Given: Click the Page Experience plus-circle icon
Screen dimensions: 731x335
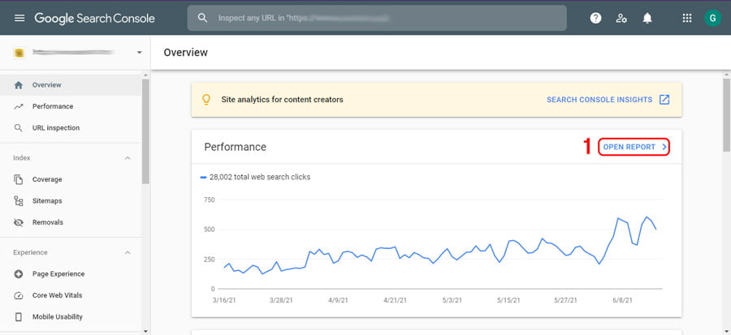Looking at the screenshot, I should pos(18,274).
